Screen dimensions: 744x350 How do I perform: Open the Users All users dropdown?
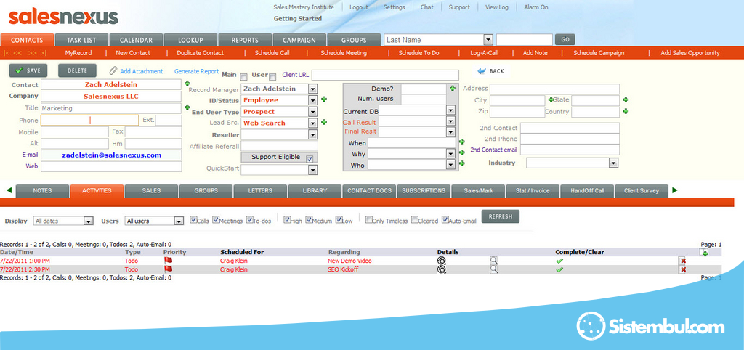coord(179,221)
